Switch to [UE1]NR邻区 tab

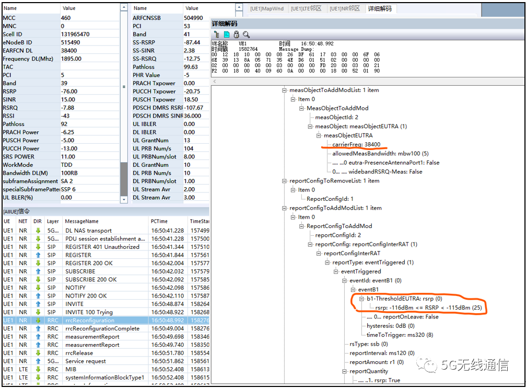tap(345, 8)
